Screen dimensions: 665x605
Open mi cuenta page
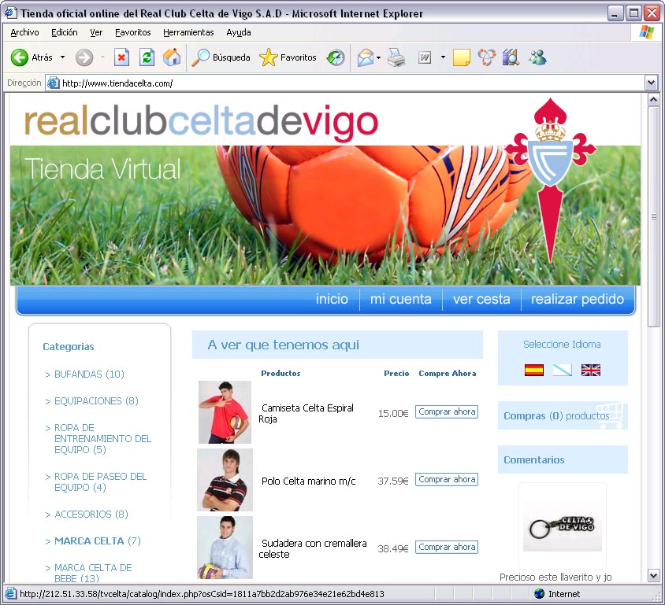[x=401, y=299]
